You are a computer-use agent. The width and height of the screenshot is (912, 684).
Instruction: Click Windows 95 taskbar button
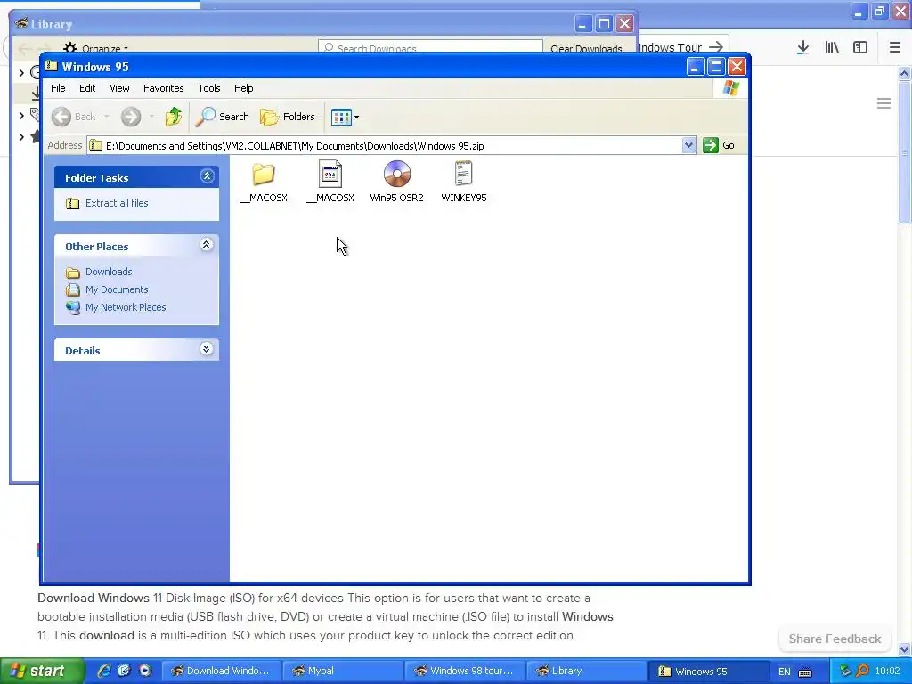click(x=708, y=671)
